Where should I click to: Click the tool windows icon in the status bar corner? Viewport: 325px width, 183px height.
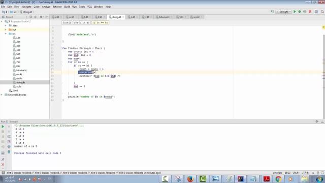(3, 173)
